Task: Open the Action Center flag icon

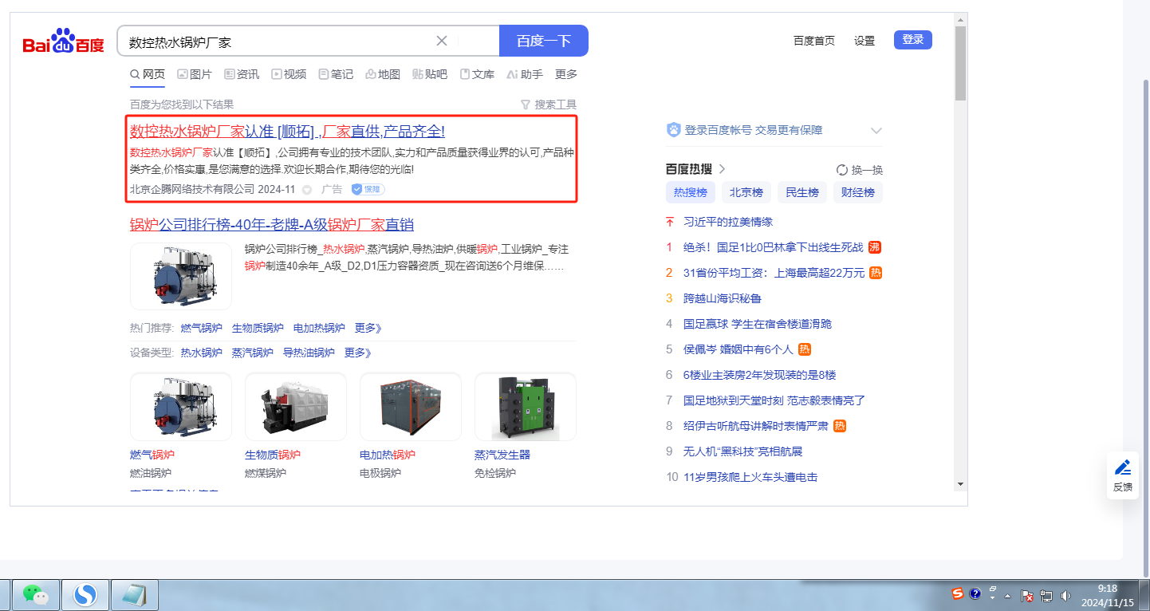Action: tap(1028, 595)
